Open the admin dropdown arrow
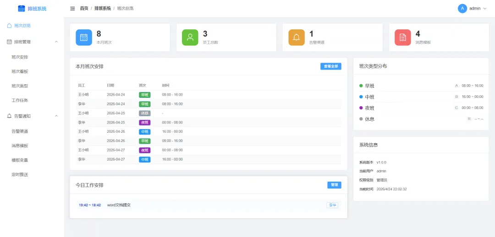 coord(485,9)
